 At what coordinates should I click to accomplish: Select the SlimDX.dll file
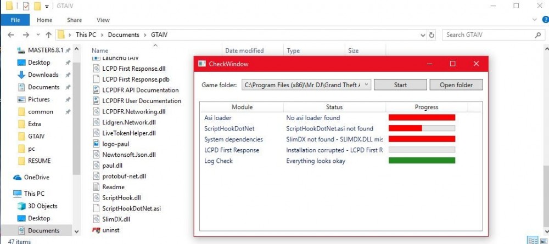[116, 219]
